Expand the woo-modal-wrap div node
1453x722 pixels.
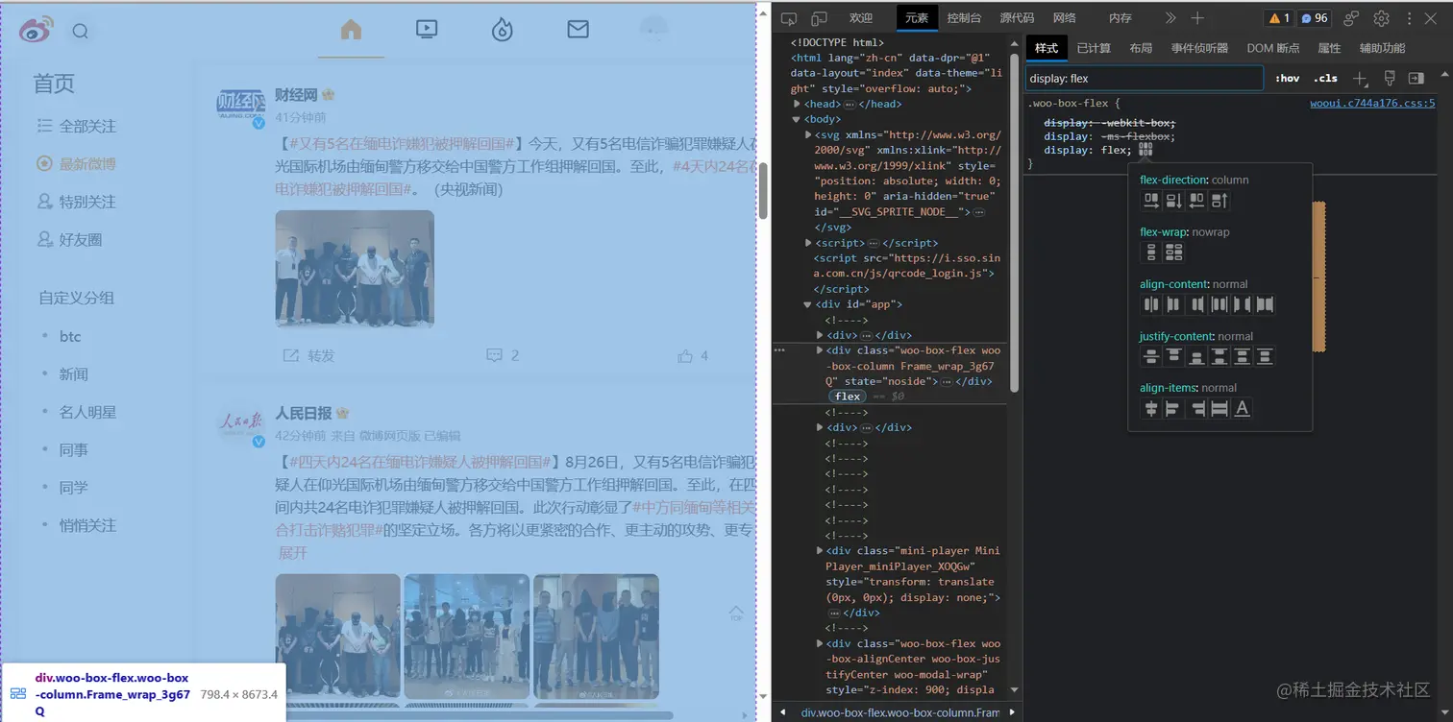pos(820,643)
